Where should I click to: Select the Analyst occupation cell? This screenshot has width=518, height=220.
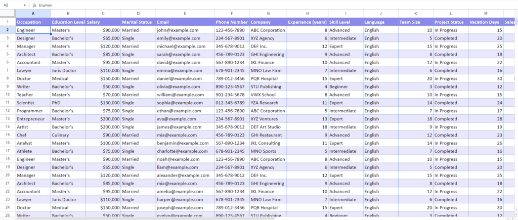[x=33, y=143]
